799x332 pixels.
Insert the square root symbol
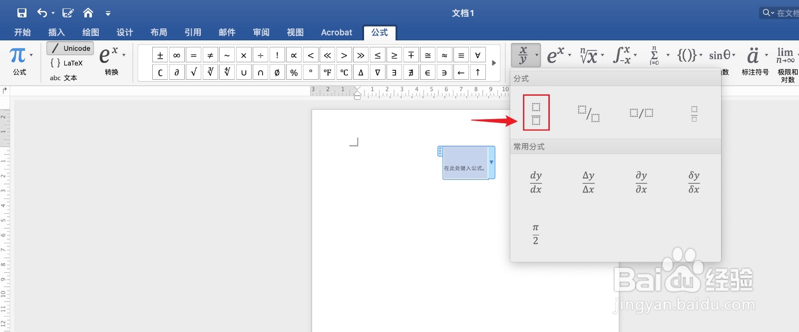pyautogui.click(x=193, y=72)
